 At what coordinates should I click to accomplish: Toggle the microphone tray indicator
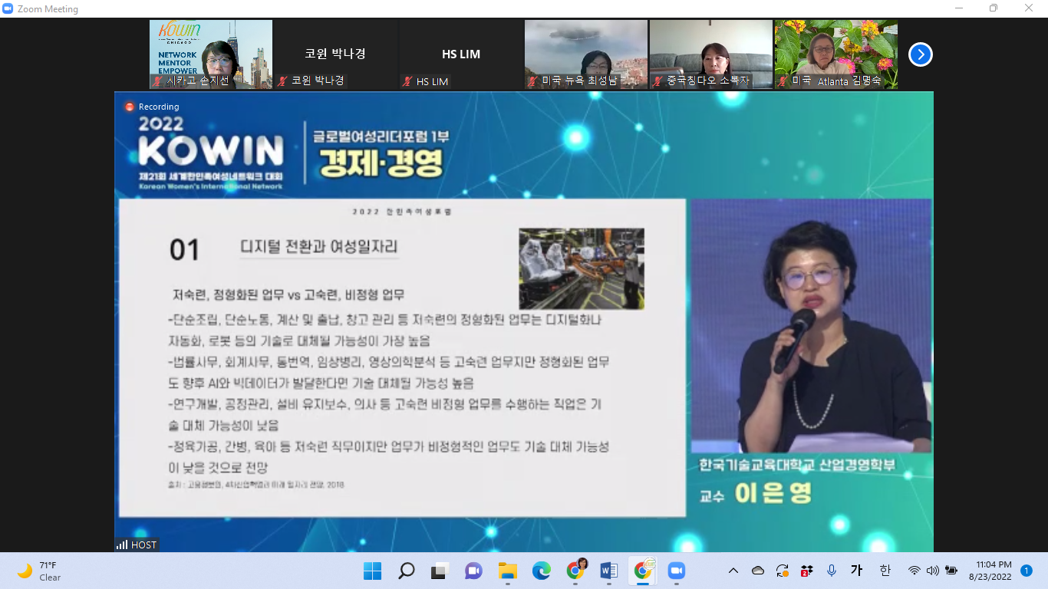(x=832, y=571)
